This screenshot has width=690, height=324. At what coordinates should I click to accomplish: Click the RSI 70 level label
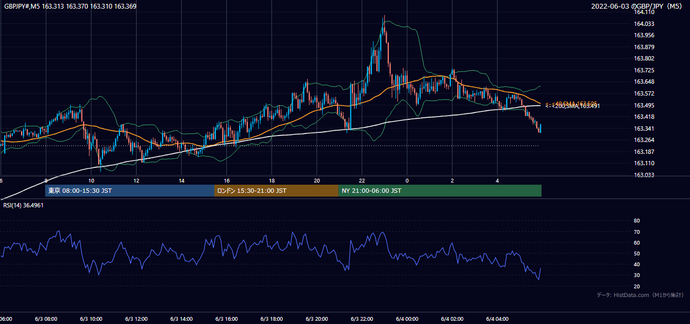click(x=637, y=232)
